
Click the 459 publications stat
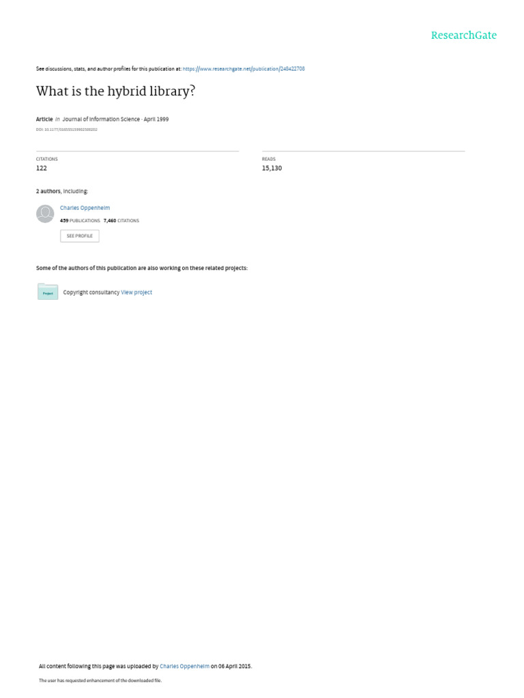pos(80,221)
